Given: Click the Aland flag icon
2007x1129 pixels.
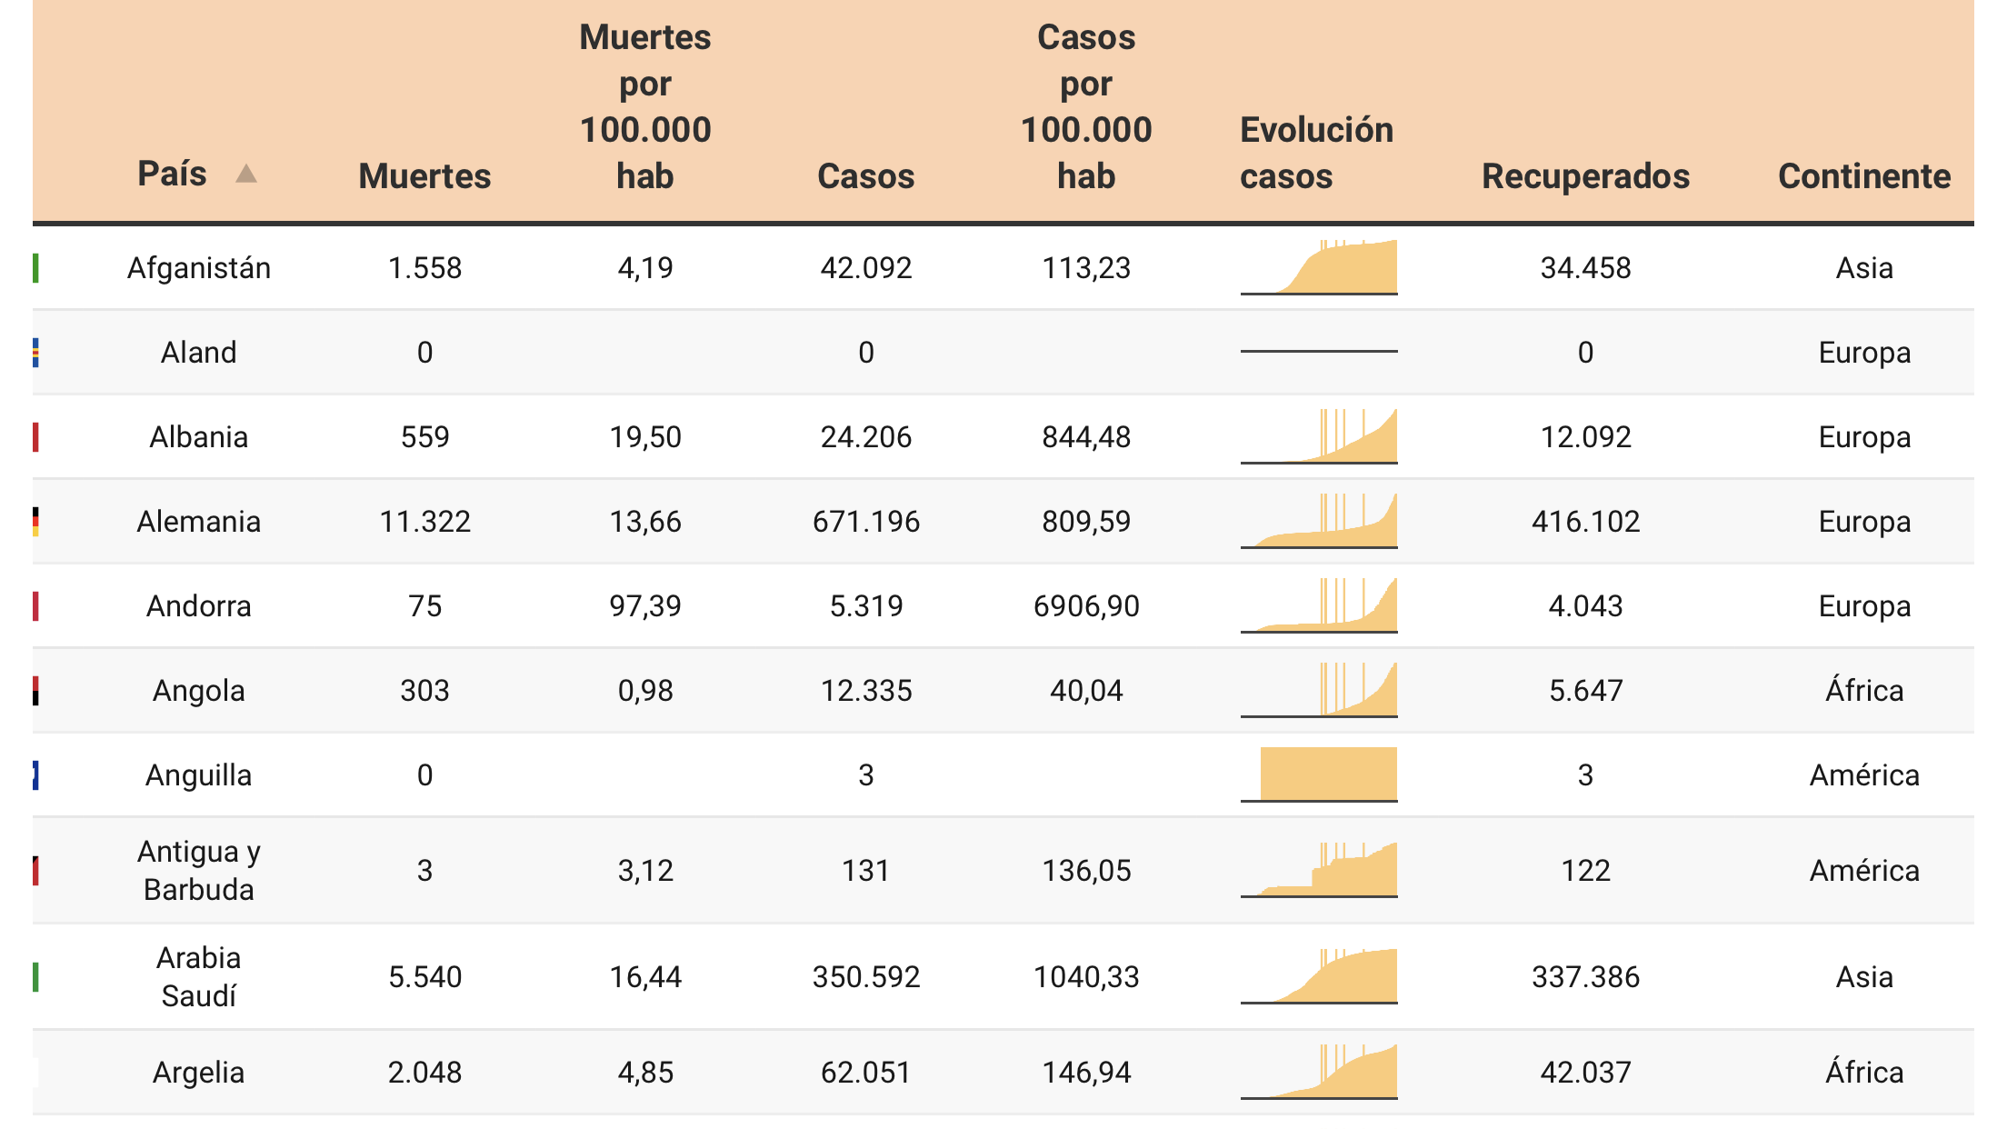Looking at the screenshot, I should [35, 353].
